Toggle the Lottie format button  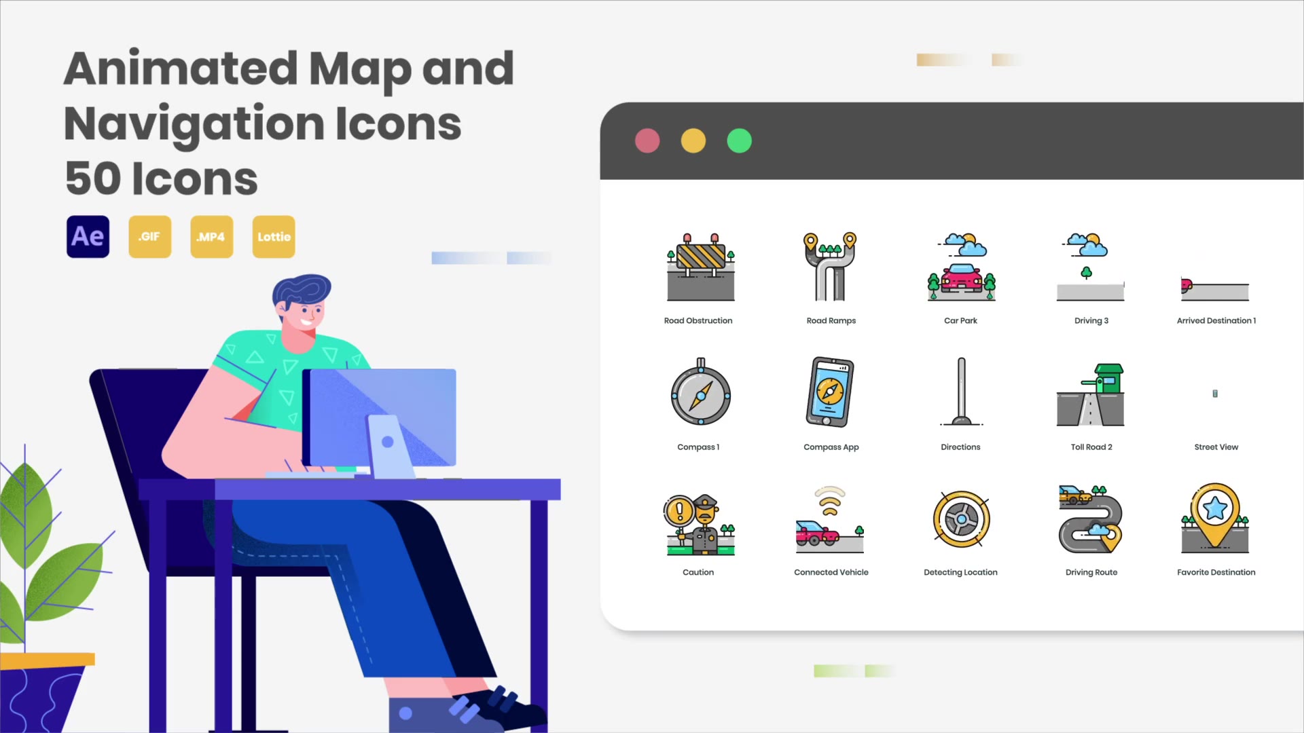[x=274, y=236]
